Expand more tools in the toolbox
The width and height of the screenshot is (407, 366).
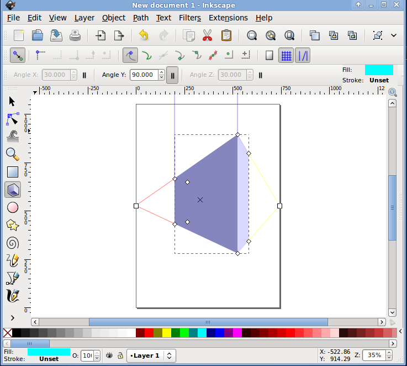tap(13, 317)
